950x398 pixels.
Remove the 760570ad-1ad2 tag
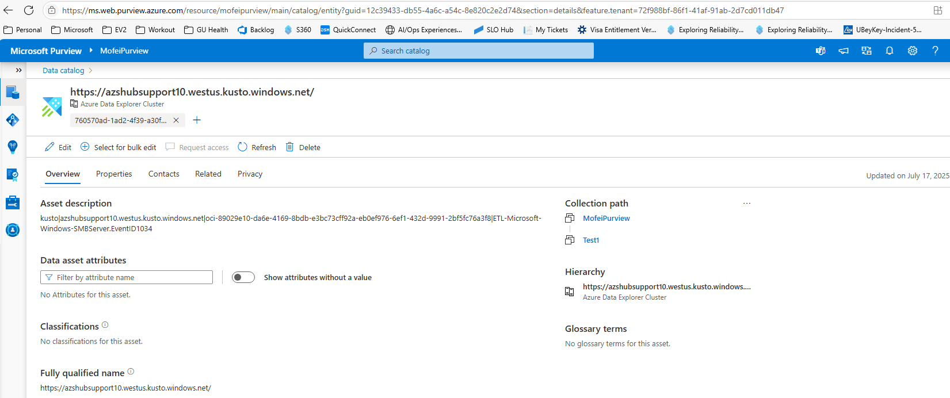click(176, 120)
